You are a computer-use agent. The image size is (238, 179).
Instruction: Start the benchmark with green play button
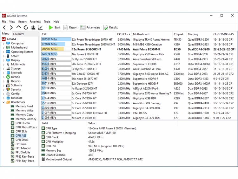(x=54, y=28)
